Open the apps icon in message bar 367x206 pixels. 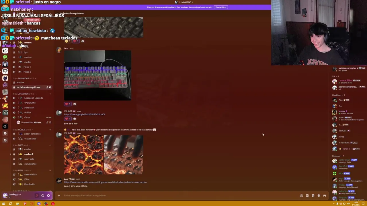coord(324,196)
